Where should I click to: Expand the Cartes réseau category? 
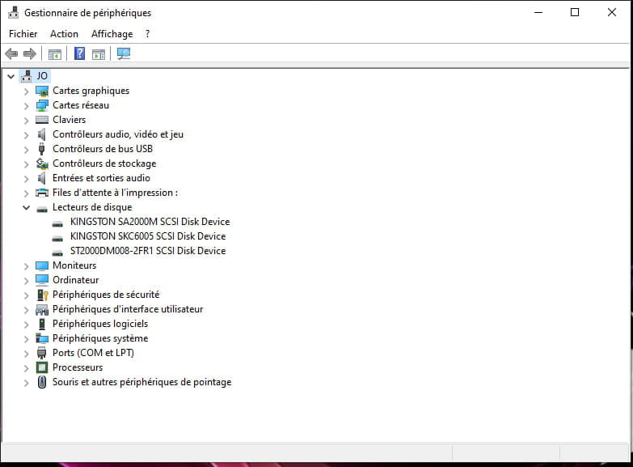tap(26, 106)
